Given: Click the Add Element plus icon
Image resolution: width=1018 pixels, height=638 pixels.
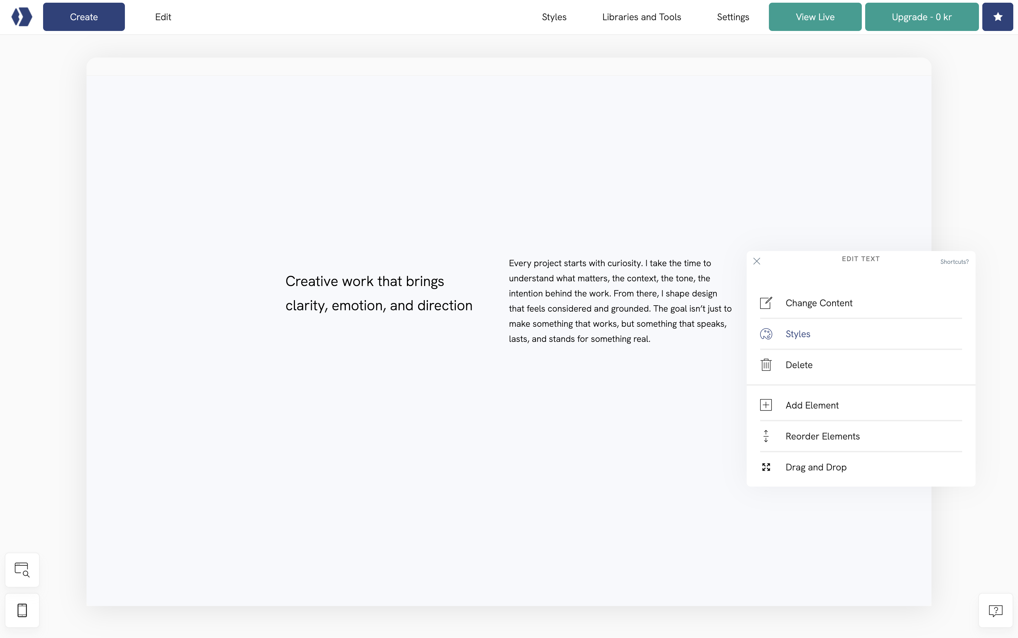Looking at the screenshot, I should click(x=766, y=405).
